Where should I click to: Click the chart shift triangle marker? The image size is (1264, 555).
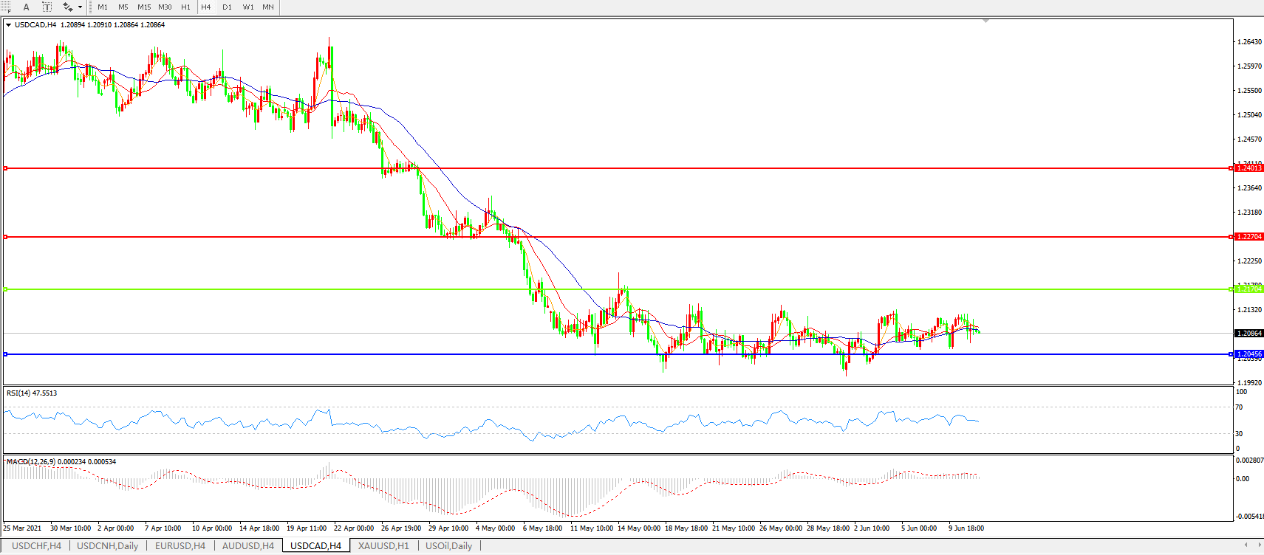coord(985,21)
